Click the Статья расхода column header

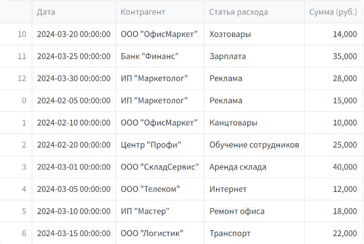coord(254,12)
